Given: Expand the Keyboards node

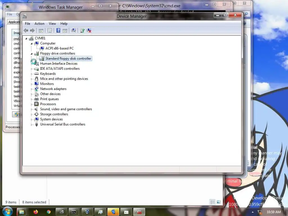Looking at the screenshot, I should pos(31,74).
